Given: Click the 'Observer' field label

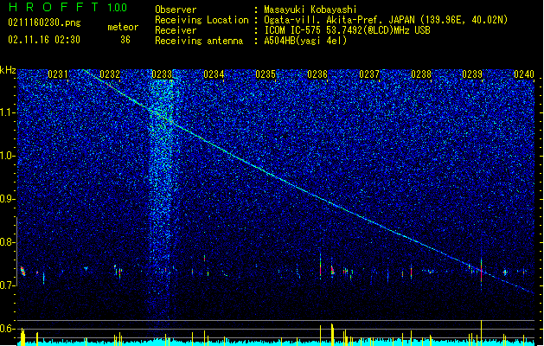Looking at the screenshot, I should tap(176, 10).
